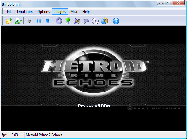Image resolution: width=187 pixels, height=139 pixels.
Task: Open the Plugins menu
Action: click(60, 12)
